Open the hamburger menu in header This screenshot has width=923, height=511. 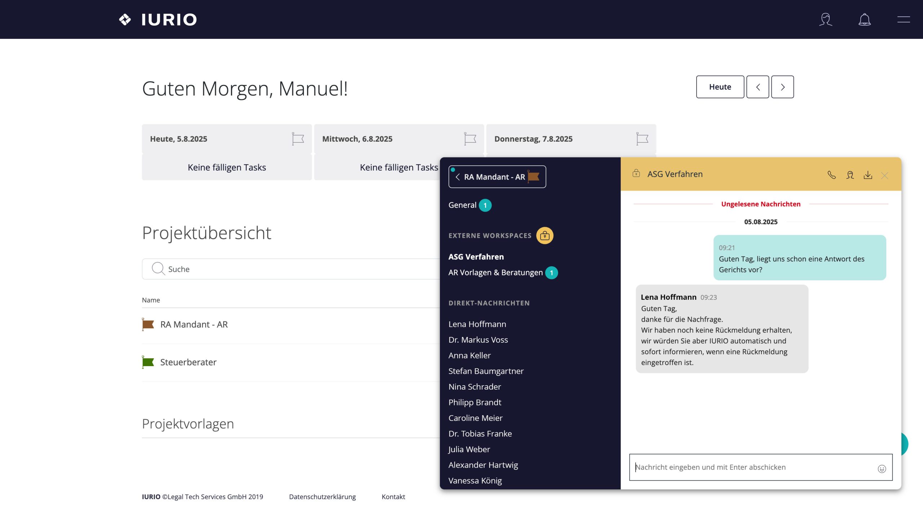coord(903,19)
